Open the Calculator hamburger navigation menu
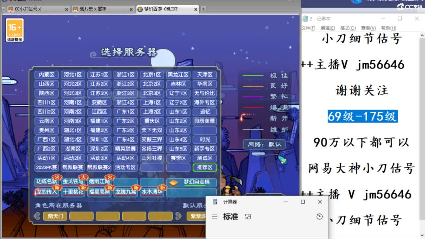The image size is (425, 239). pos(214,217)
